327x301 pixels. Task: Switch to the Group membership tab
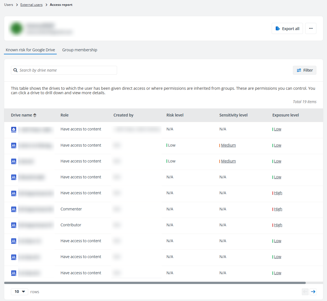tap(79, 50)
